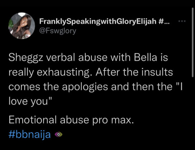Click the 'really exhausting.' text in the tweet
Image resolution: width=195 pixels, height=150 pixels.
(51, 72)
